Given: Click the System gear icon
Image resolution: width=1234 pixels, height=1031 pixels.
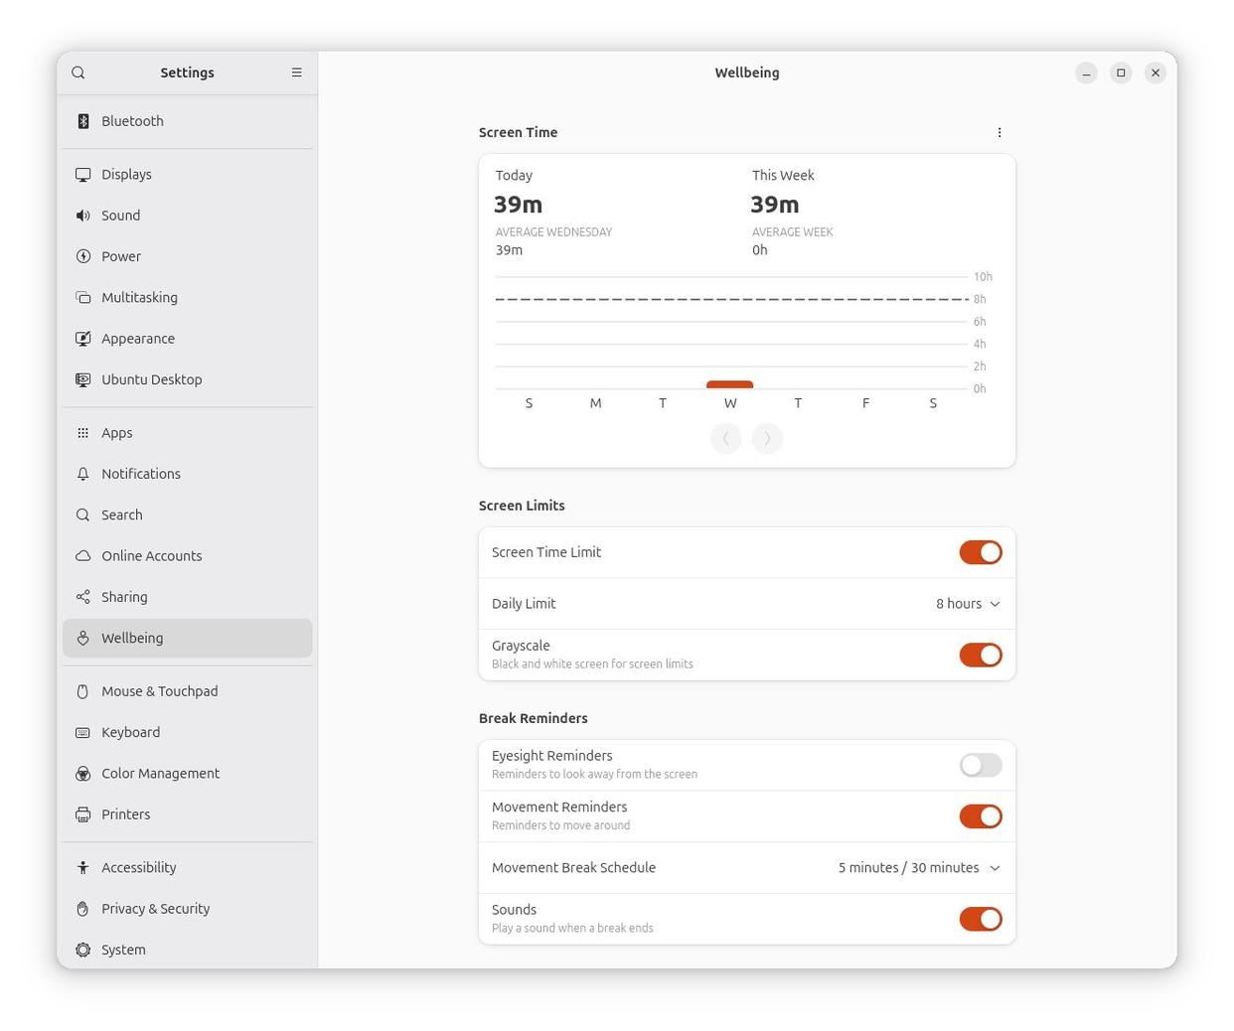Looking at the screenshot, I should [83, 950].
